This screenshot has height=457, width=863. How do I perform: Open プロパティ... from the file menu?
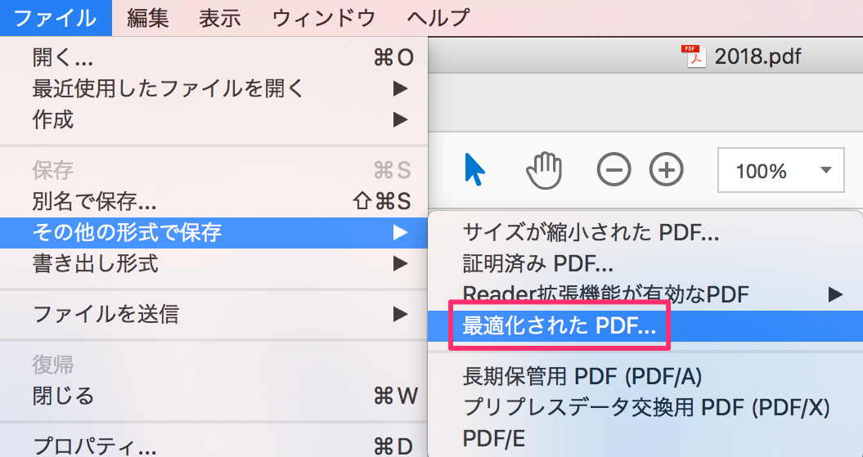tap(214, 445)
